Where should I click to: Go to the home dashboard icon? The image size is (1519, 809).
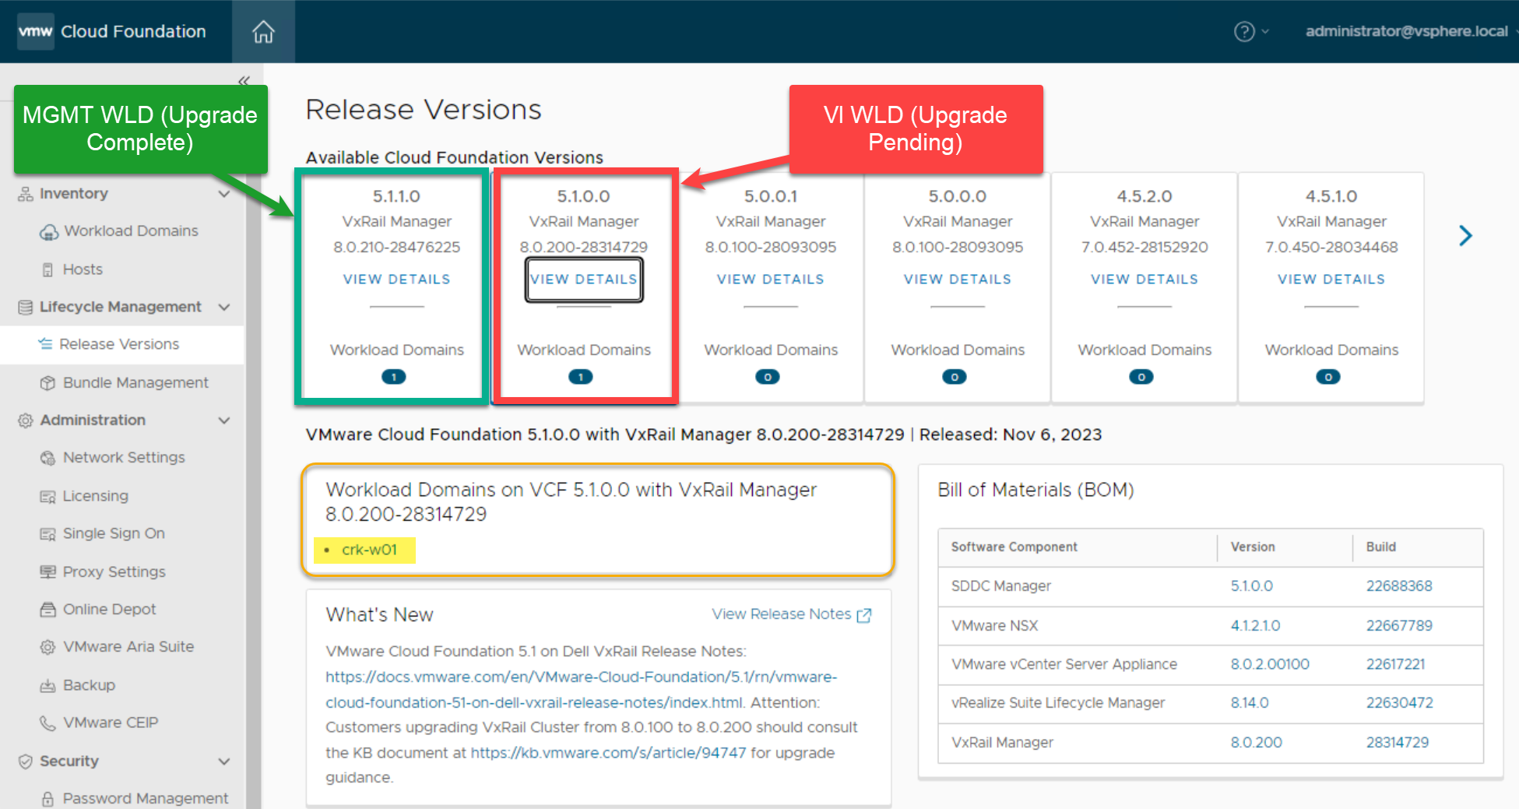click(x=263, y=31)
